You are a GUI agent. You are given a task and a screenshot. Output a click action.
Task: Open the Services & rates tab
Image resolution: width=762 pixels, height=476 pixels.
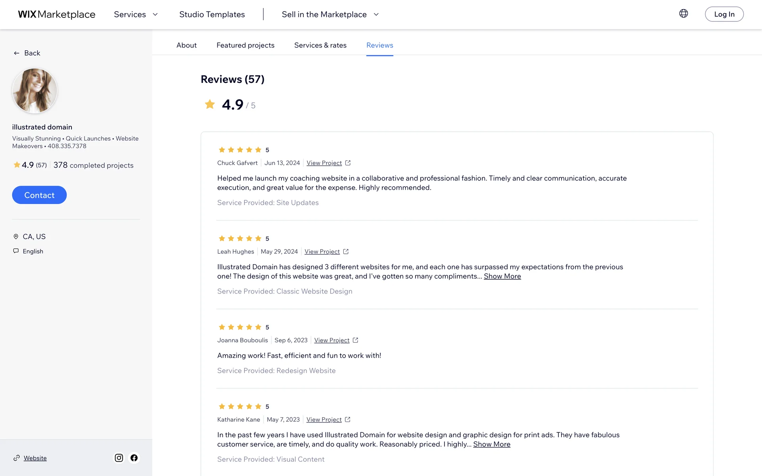[320, 45]
